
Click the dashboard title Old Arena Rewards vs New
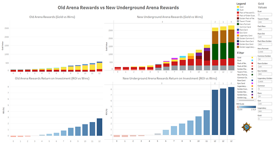click(118, 8)
